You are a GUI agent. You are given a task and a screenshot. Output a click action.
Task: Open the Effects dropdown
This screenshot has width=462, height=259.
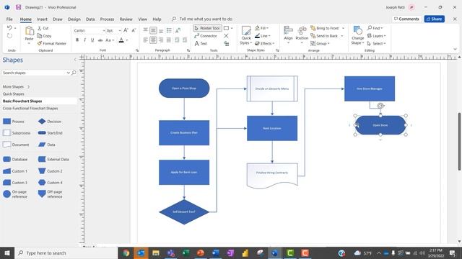[x=265, y=43]
